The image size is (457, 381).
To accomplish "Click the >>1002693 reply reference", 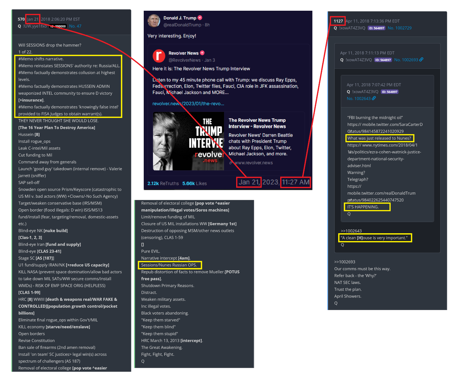I will [345, 262].
